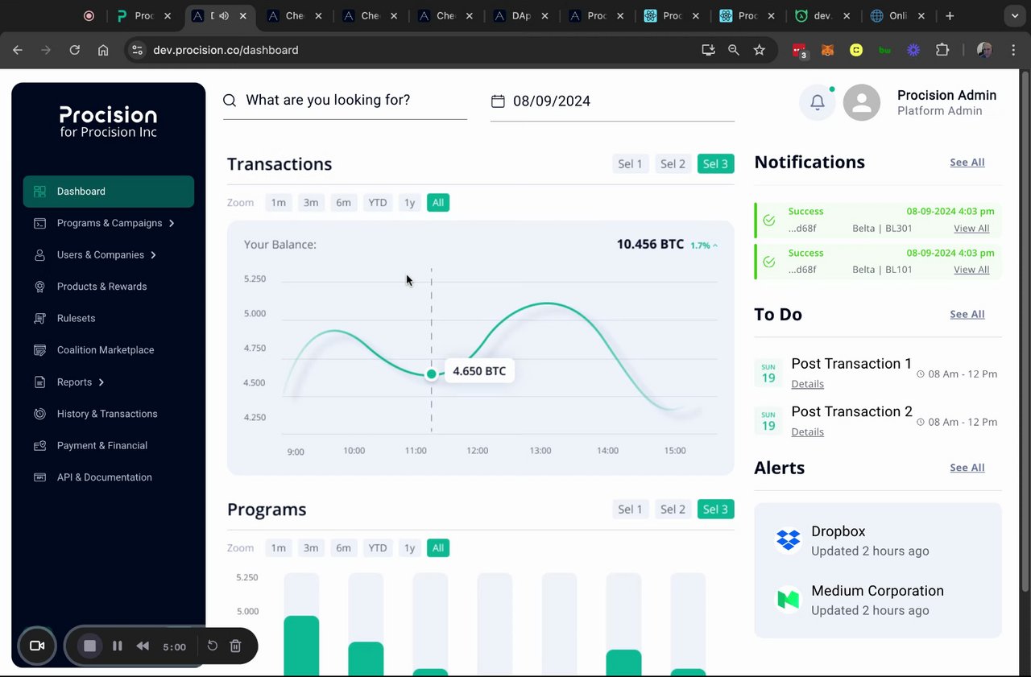Screen dimensions: 1031x677
Task: Click the Procision Admin avatar
Action: tap(862, 103)
